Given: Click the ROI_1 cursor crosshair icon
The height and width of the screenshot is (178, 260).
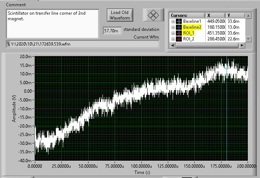Looking at the screenshot, I should coord(179,33).
